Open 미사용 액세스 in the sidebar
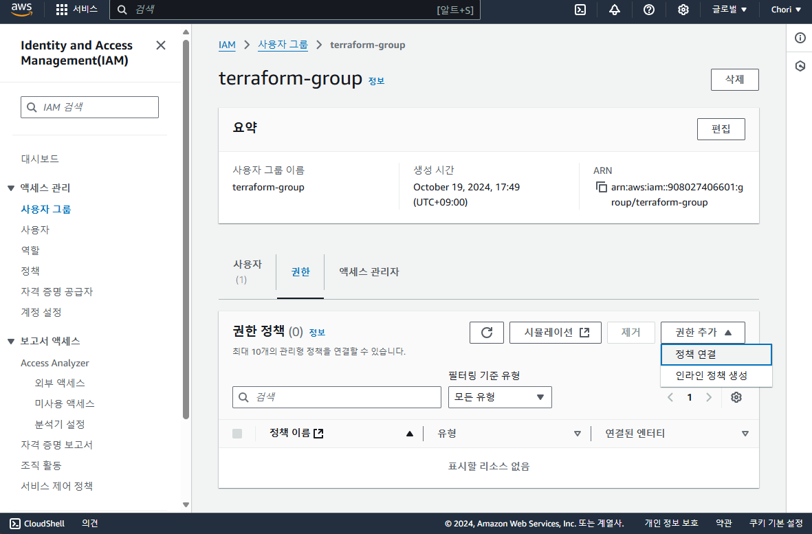 64,403
